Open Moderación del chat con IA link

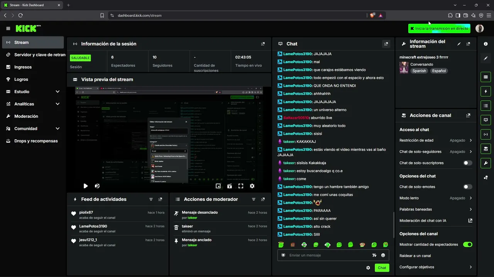pyautogui.click(x=436, y=221)
